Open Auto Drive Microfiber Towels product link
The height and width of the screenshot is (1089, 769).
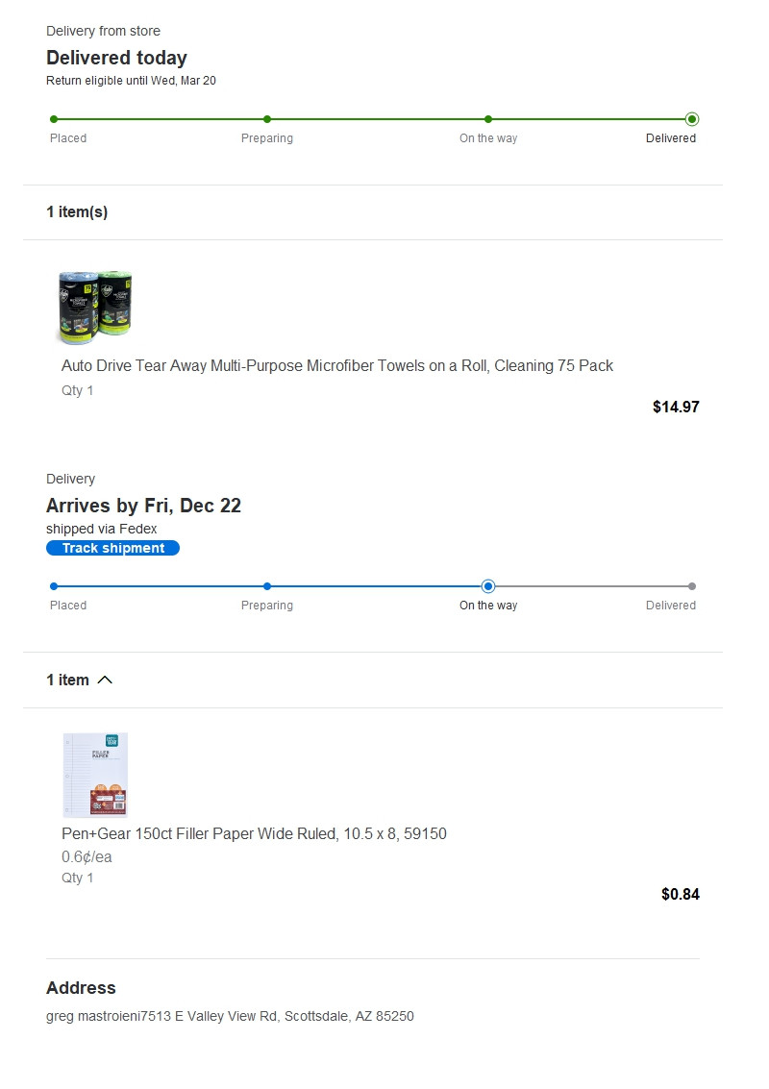coord(336,366)
